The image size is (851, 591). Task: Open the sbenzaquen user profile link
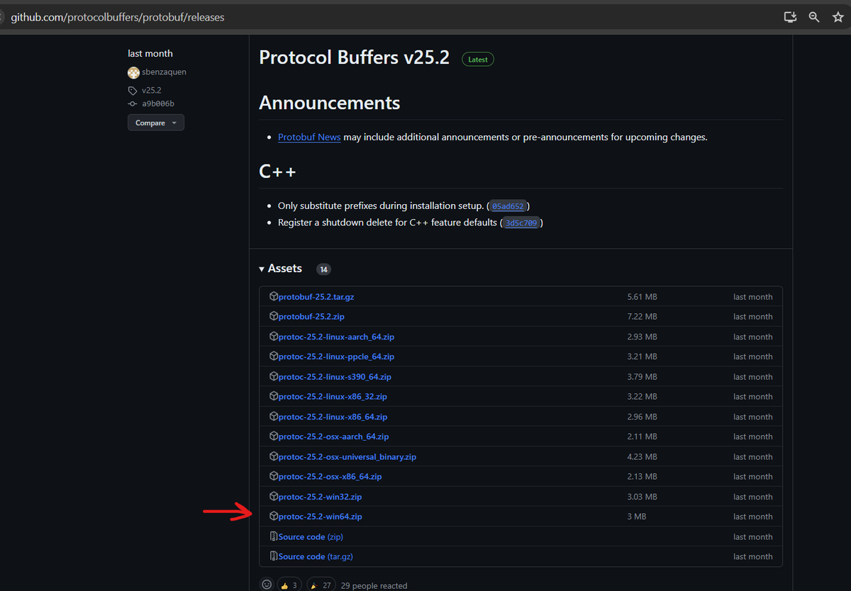[x=164, y=72]
